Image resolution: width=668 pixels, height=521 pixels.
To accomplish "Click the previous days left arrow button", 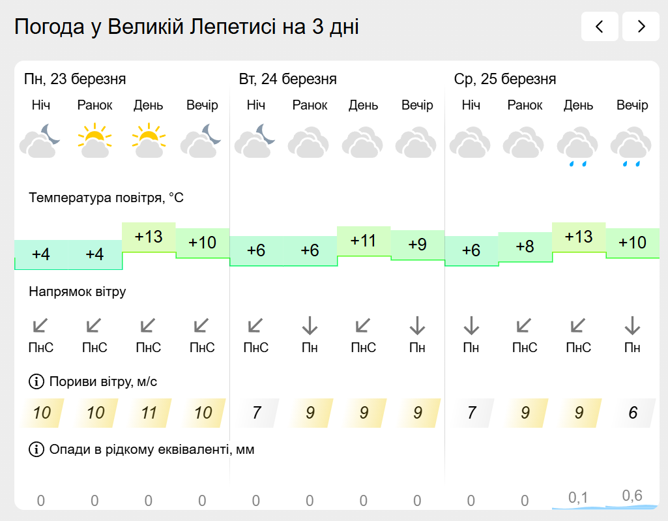I will click(600, 26).
